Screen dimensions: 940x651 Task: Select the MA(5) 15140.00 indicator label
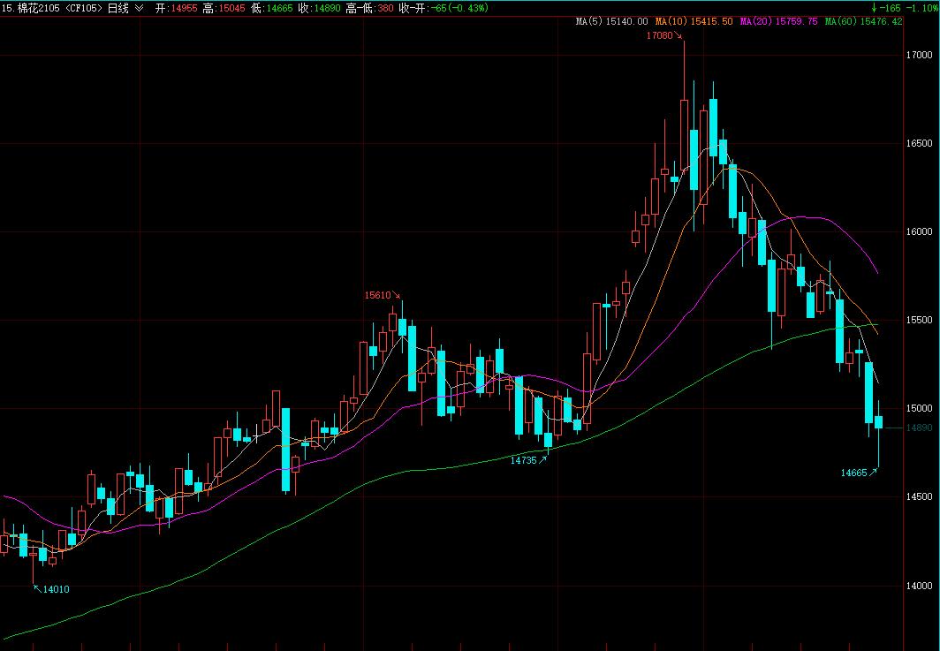611,21
